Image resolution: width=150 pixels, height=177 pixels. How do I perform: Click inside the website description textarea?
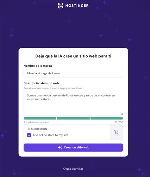[x=73, y=103]
